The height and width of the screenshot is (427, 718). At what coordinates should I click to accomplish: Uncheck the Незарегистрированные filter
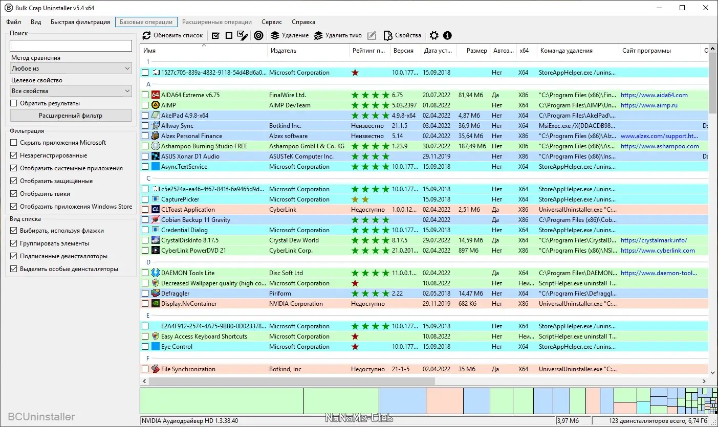tap(14, 155)
